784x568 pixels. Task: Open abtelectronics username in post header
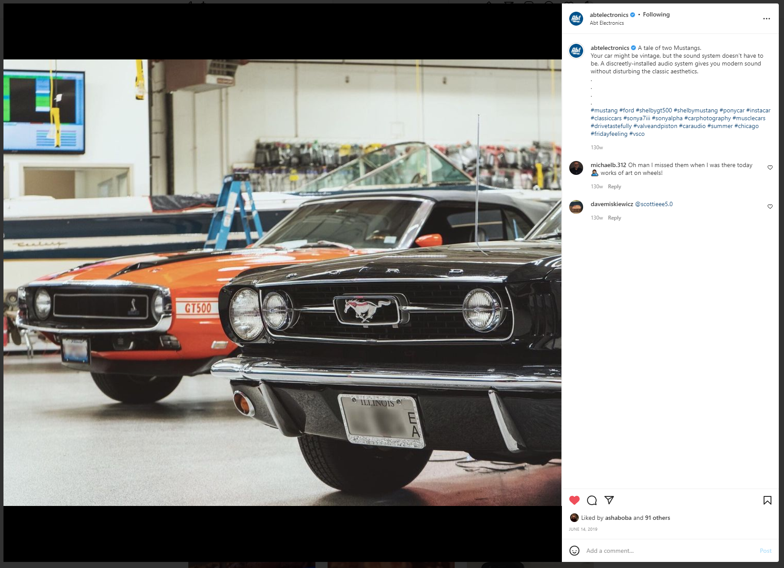[x=609, y=15]
